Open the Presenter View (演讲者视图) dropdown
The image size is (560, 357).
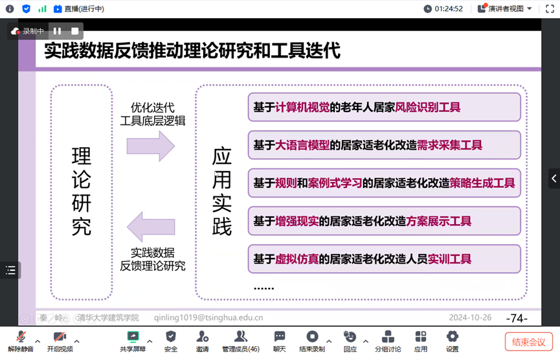pos(505,9)
